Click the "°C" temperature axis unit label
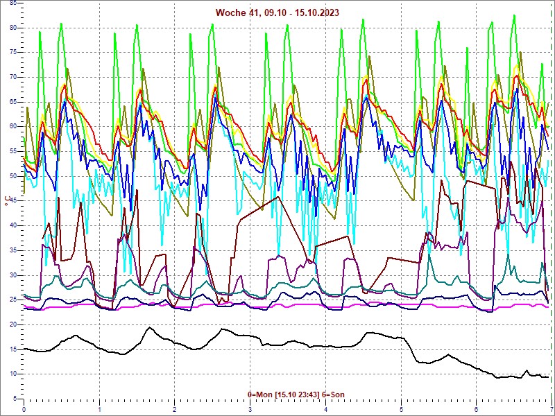 8,200
